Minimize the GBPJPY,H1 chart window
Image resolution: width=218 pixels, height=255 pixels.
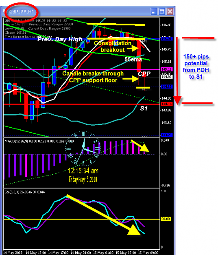click(153, 11)
